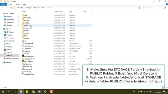Select the storage folder
168x94 pixels.
pos(27,33)
